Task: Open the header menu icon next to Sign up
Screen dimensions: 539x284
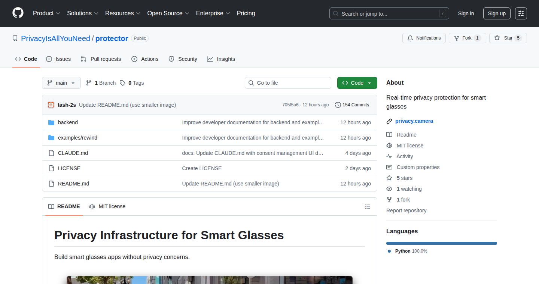Action: 521,13
